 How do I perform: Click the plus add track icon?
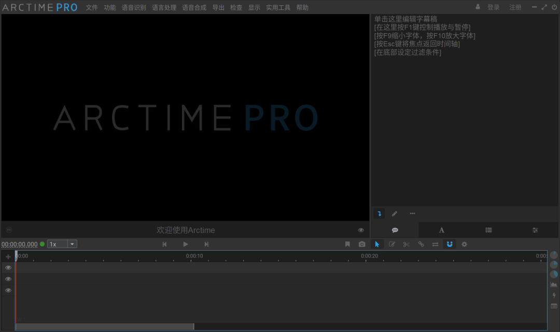pos(8,256)
